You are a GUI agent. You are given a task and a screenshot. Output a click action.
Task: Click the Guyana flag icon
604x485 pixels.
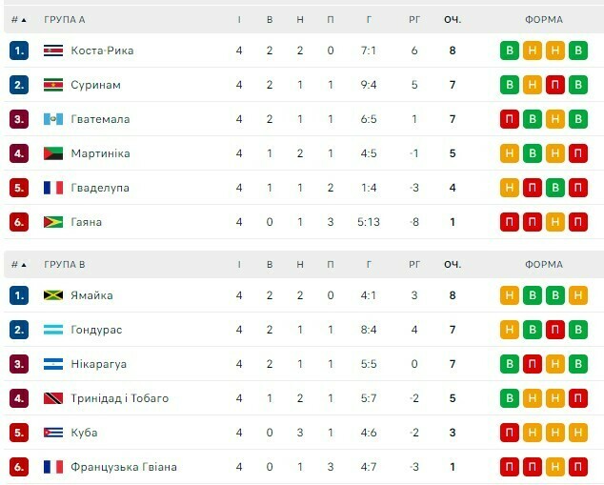coord(53,222)
